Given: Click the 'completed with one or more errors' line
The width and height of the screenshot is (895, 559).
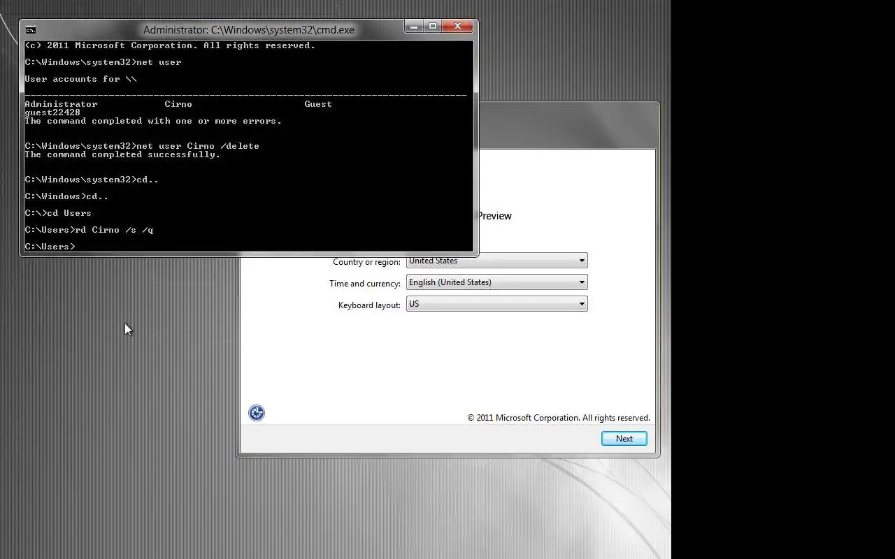Looking at the screenshot, I should click(x=153, y=121).
